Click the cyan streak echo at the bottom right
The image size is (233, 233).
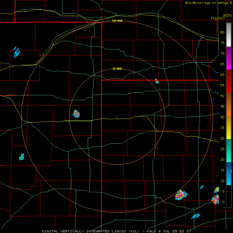[195, 216]
